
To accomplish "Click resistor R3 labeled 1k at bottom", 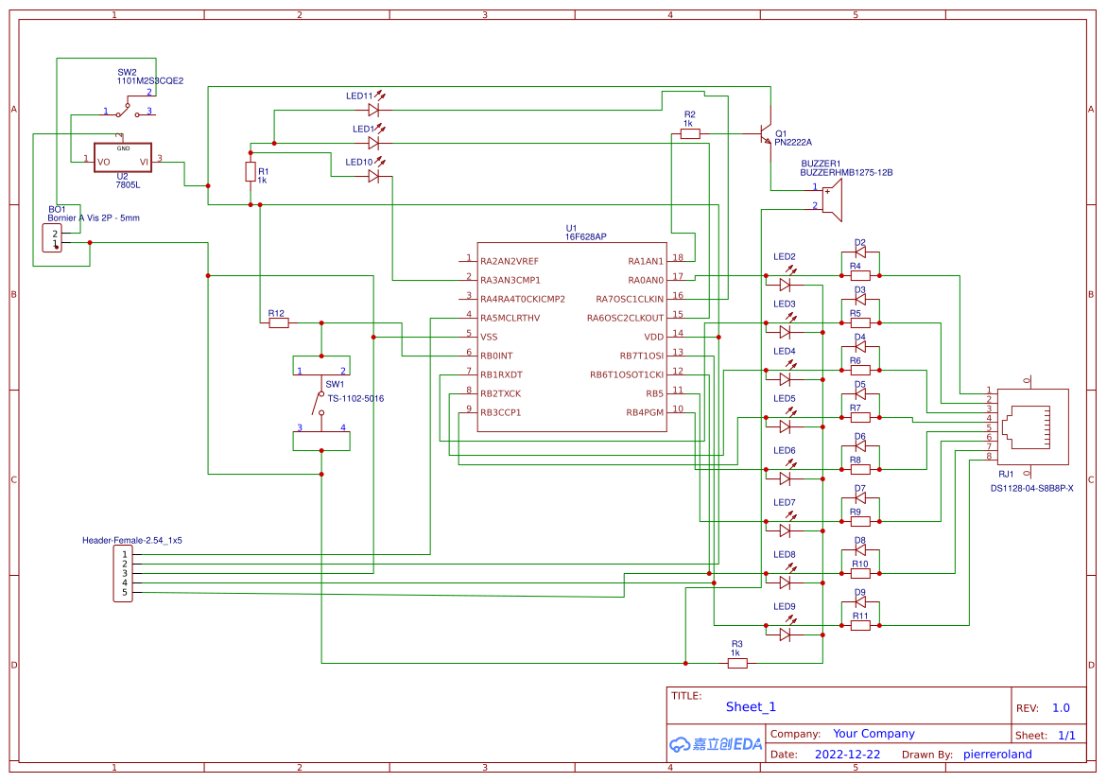I will click(735, 663).
